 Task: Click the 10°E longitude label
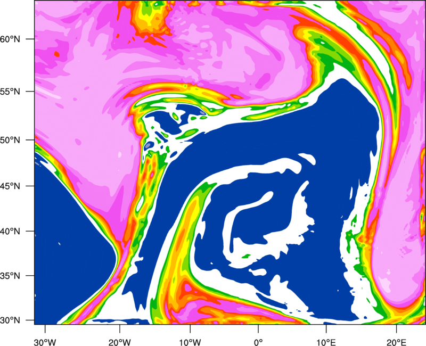[x=325, y=342]
